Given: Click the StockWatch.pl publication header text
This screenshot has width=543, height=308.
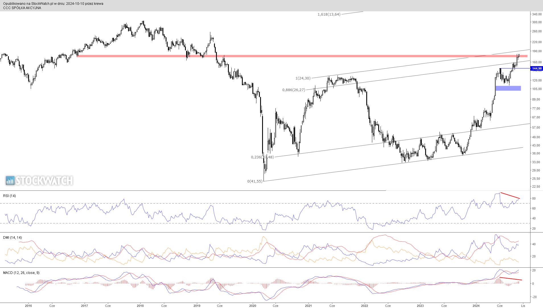Looking at the screenshot, I should pos(53,4).
